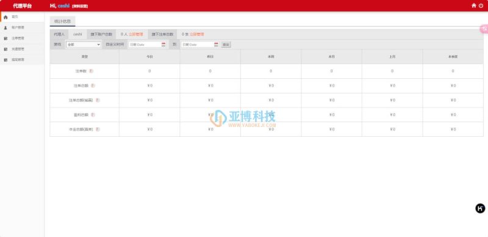This screenshot has height=237, width=488.
Task: Click 立即管理 link next to 注单总数 count
Action: (x=197, y=34)
